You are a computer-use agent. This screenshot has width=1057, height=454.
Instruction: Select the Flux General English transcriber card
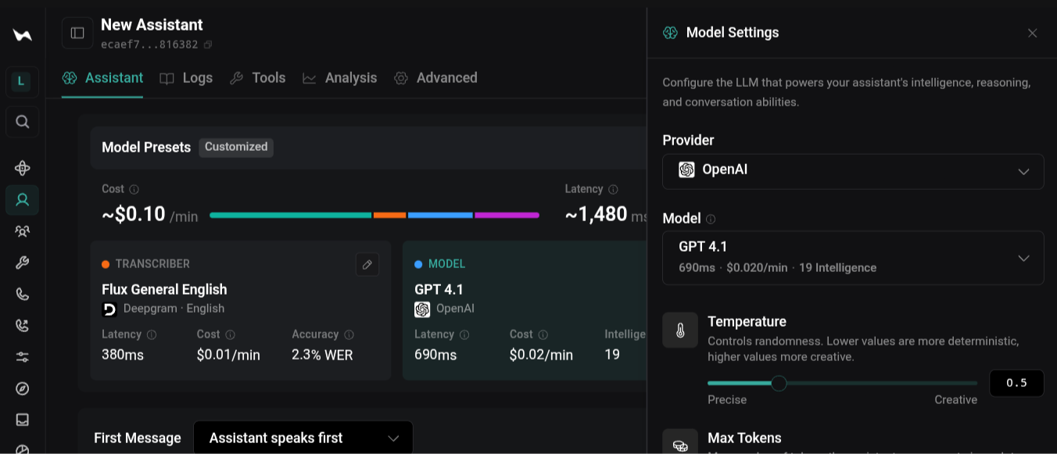[241, 311]
